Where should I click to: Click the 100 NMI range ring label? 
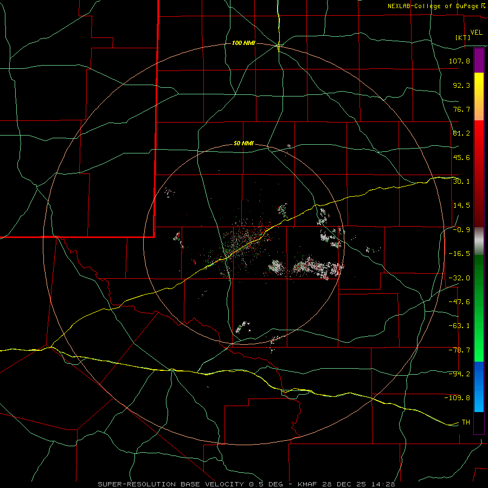(x=243, y=43)
